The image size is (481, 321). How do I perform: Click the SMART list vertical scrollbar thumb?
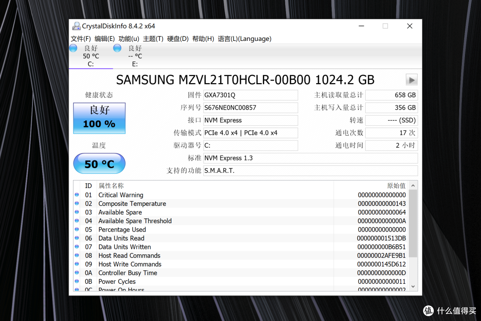(x=413, y=223)
